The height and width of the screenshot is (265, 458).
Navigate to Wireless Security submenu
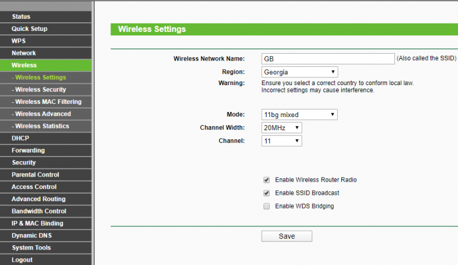click(x=41, y=90)
